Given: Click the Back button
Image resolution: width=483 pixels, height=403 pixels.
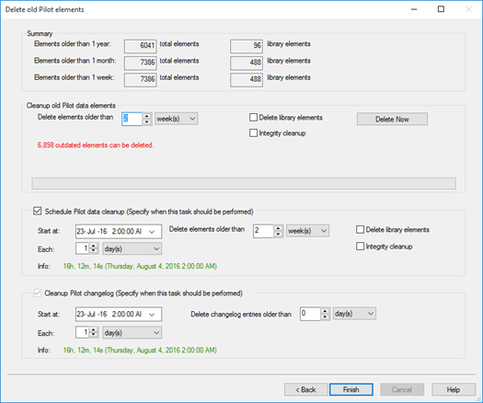Looking at the screenshot, I should click(x=305, y=390).
